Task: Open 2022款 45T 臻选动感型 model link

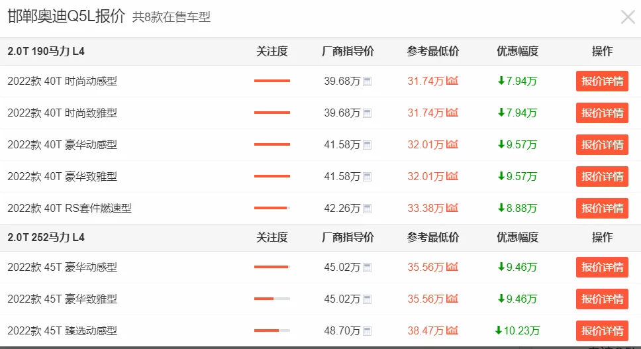Action: click(x=62, y=331)
